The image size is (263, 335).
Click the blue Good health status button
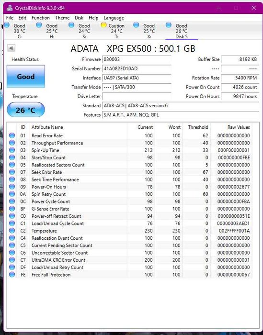26,77
